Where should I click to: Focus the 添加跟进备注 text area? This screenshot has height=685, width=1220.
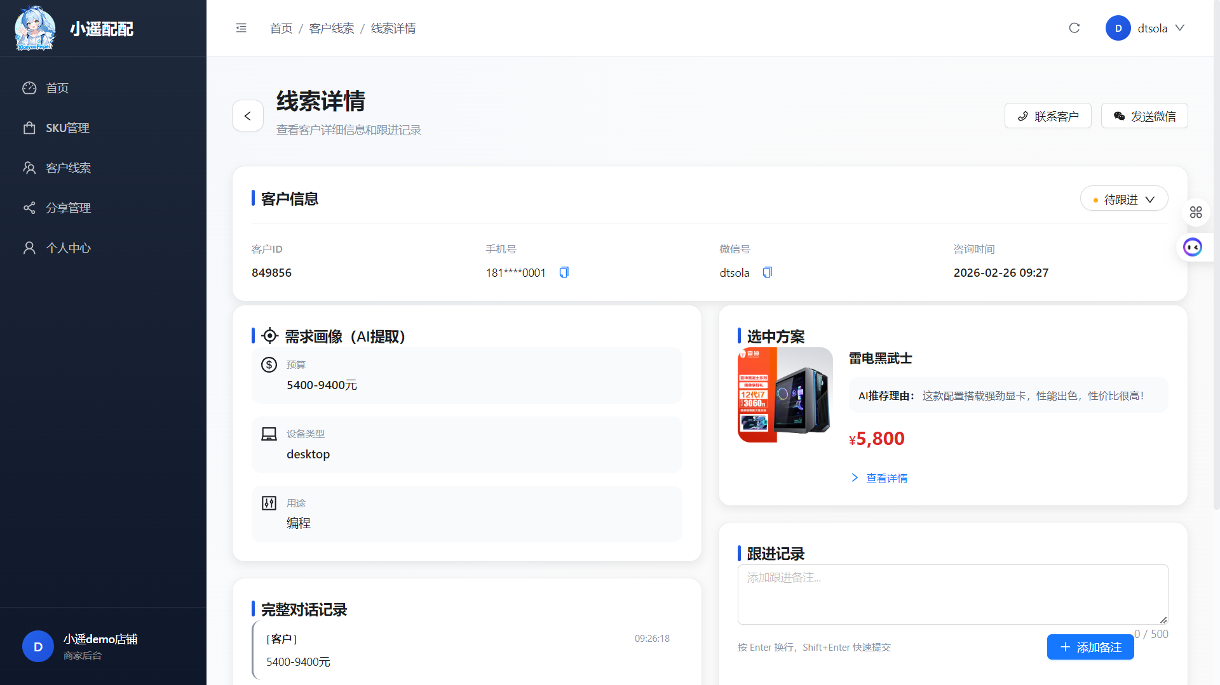(x=952, y=594)
